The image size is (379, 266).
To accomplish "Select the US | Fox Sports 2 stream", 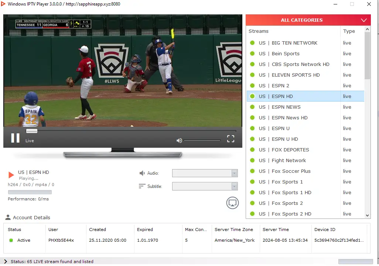I will coord(305,203).
